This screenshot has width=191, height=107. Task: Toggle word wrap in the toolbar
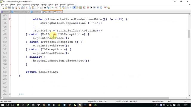pos(68,8)
